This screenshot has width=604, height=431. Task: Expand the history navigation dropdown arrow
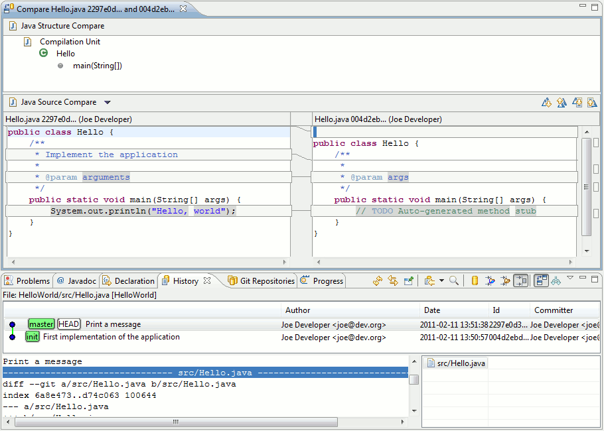[441, 281]
